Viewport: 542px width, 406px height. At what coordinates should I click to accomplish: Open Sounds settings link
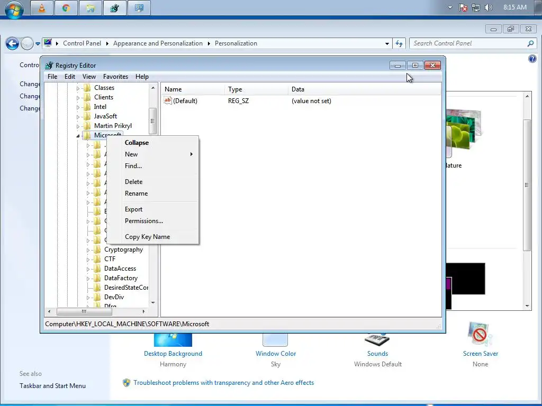click(x=377, y=354)
